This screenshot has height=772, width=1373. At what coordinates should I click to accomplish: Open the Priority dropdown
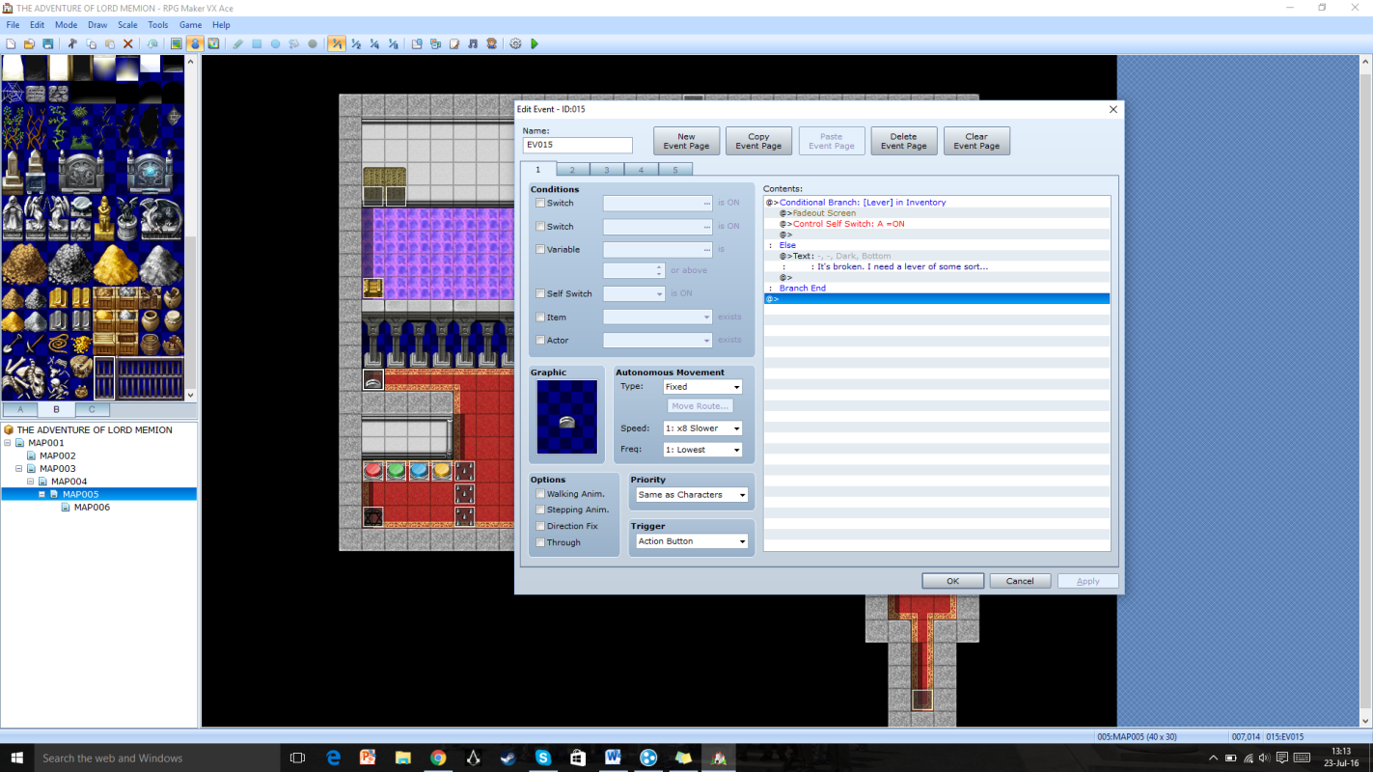[x=692, y=495]
